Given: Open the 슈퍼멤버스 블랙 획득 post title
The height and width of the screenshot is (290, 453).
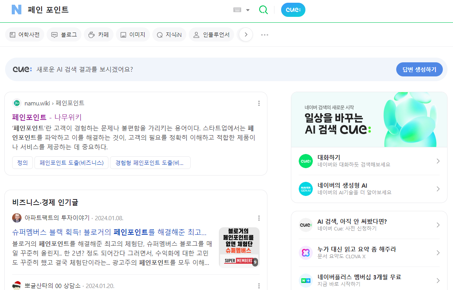Looking at the screenshot, I should click(x=109, y=232).
